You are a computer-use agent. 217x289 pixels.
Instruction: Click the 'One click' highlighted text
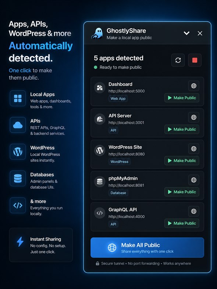tap(20, 71)
